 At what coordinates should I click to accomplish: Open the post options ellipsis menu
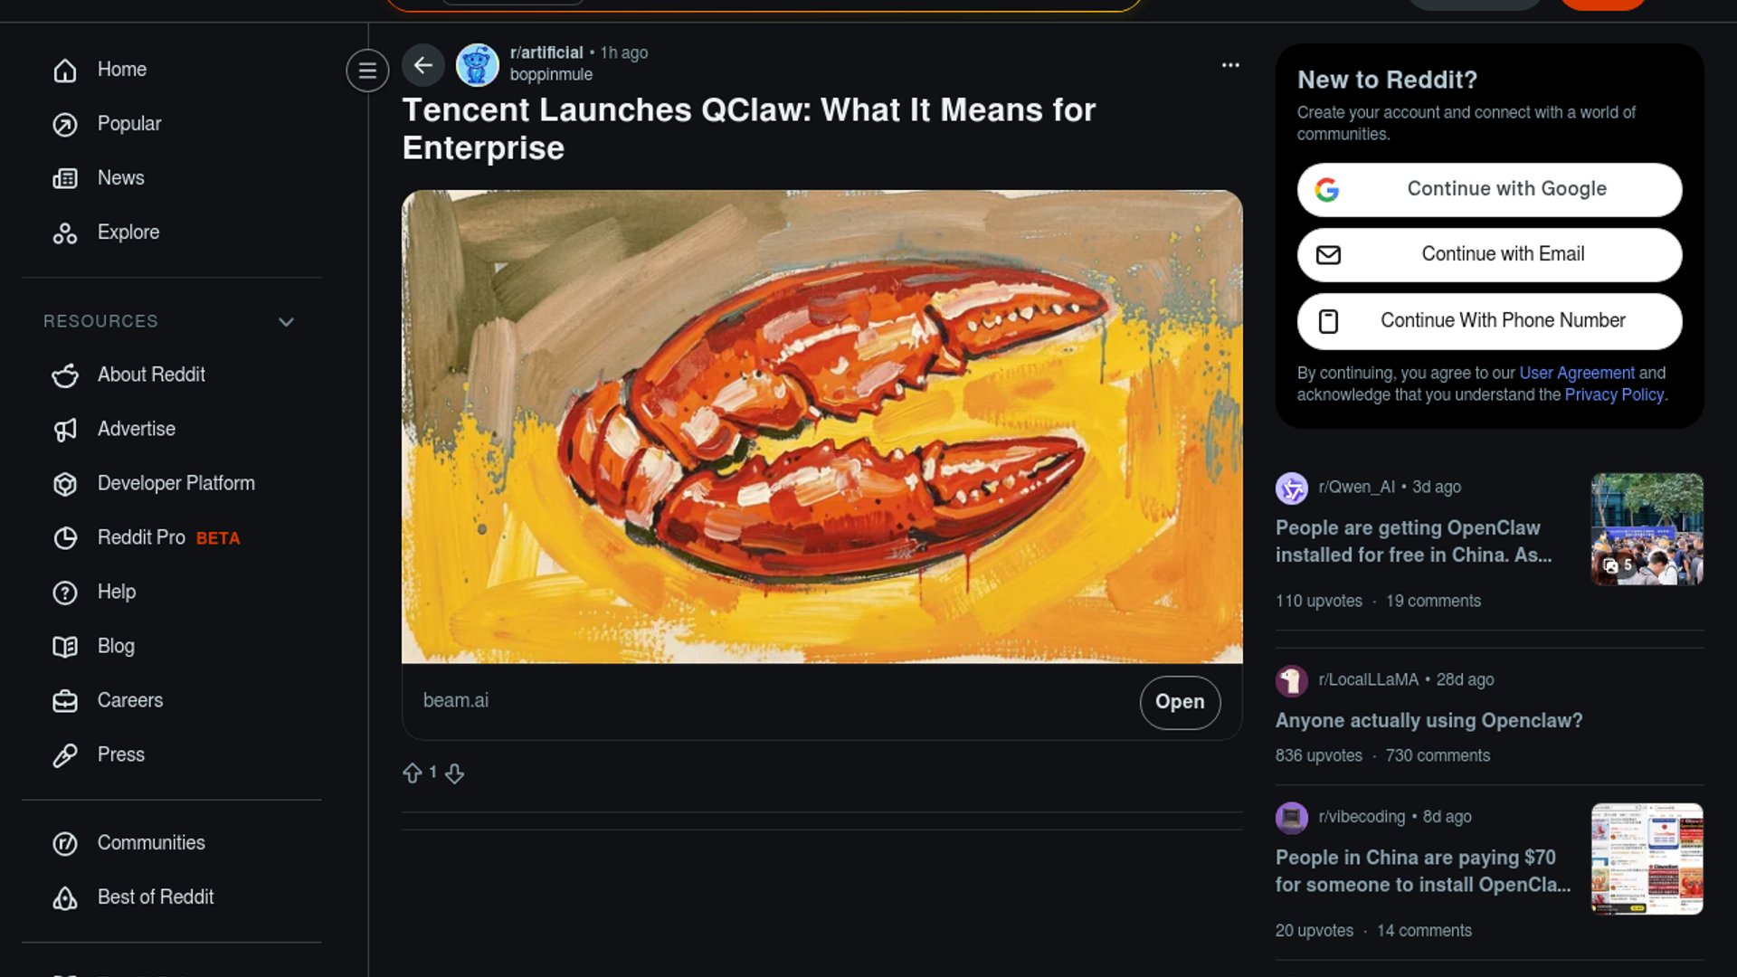1230,65
